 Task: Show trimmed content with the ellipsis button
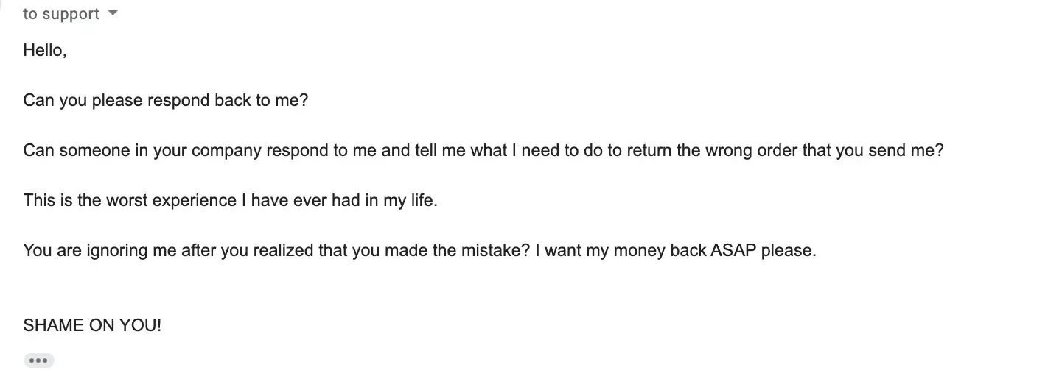tap(38, 361)
